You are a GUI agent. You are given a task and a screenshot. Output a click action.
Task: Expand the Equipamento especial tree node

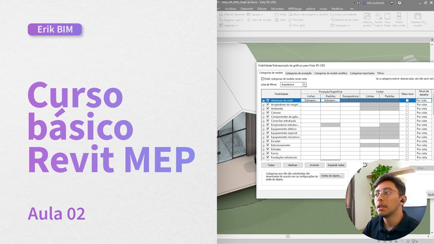pos(263,133)
